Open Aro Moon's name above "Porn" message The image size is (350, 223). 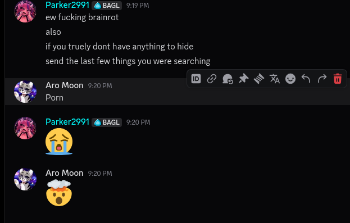tap(64, 85)
